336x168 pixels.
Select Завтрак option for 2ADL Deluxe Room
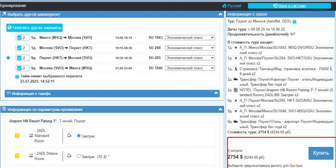pos(79,156)
